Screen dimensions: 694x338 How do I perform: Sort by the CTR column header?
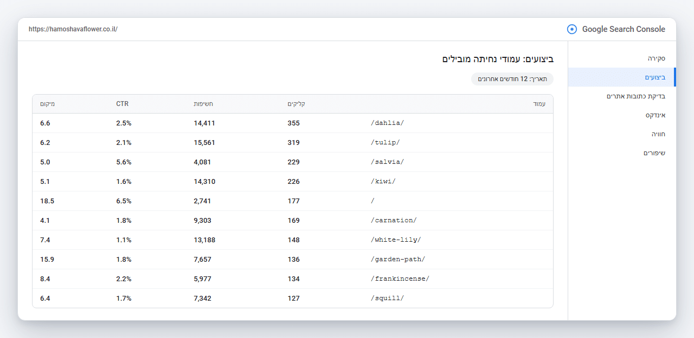(122, 104)
